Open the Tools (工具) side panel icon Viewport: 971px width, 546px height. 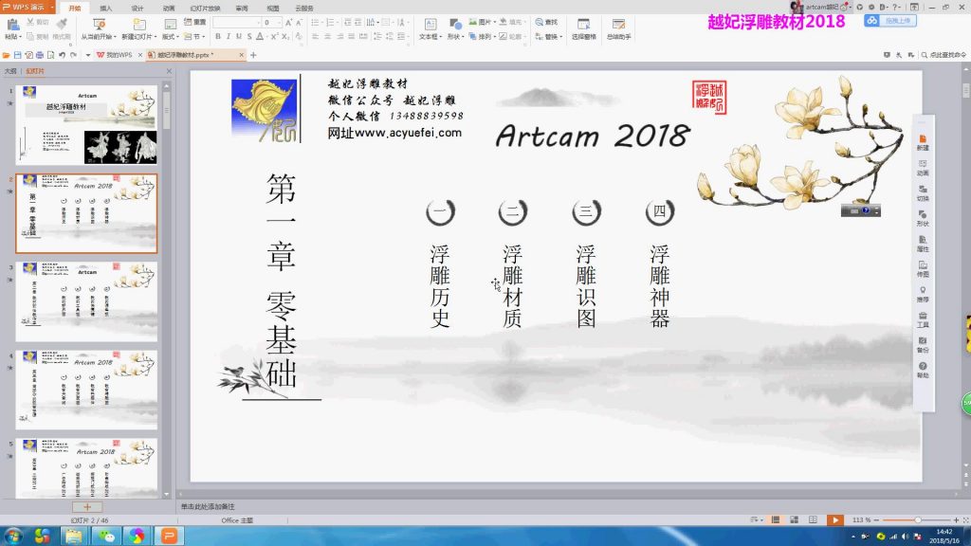click(x=923, y=319)
